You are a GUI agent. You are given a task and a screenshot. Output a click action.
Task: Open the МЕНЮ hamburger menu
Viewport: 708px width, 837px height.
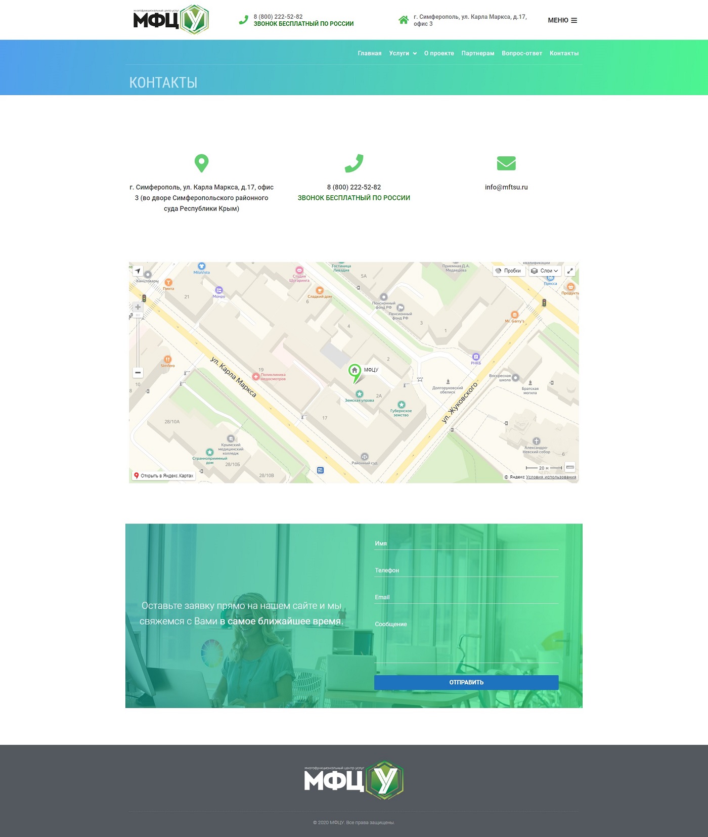click(562, 20)
